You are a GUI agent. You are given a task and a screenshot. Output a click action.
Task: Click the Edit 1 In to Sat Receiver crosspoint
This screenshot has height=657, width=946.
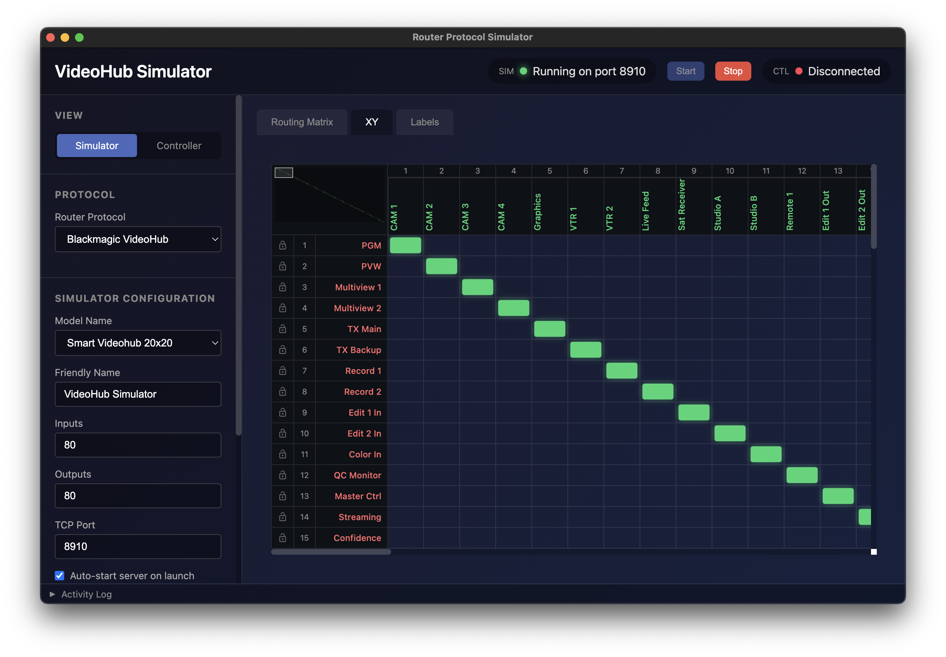(694, 412)
